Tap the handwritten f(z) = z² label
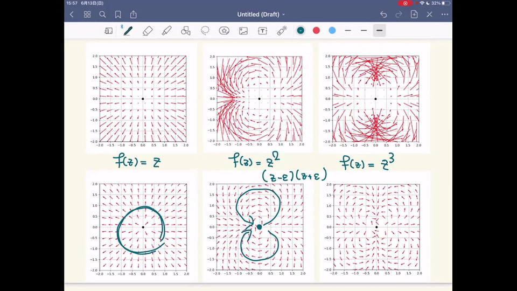The image size is (517, 291). click(254, 161)
